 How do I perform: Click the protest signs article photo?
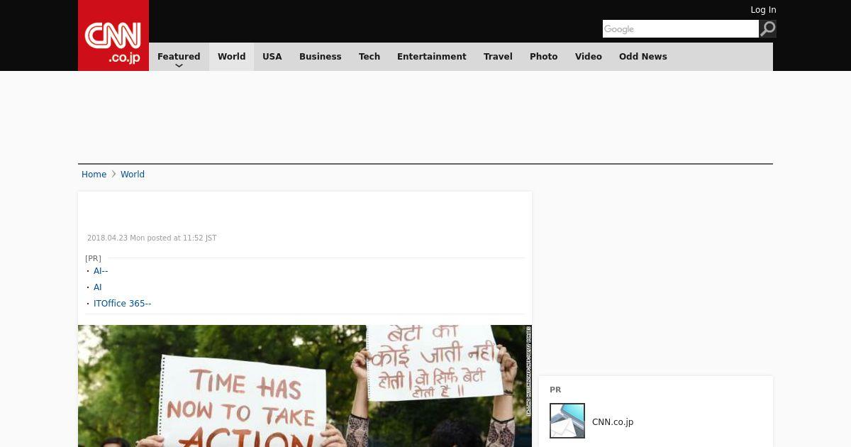point(305,386)
